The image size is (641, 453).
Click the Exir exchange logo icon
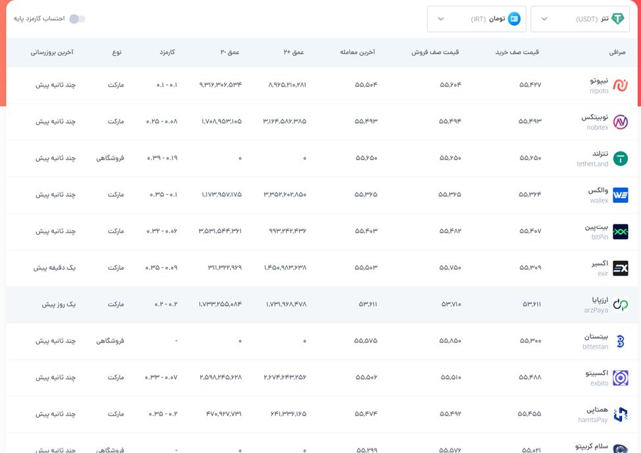(x=620, y=268)
